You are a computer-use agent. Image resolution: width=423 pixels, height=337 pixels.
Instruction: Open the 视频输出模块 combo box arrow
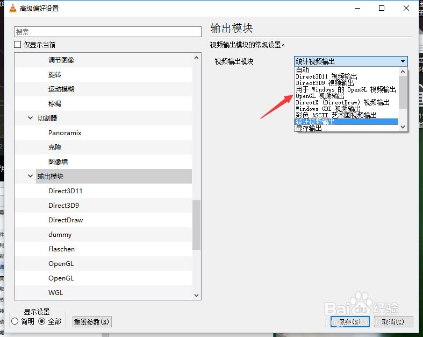[403, 61]
